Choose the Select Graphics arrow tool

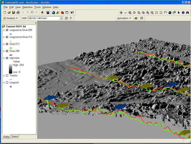coord(179,13)
